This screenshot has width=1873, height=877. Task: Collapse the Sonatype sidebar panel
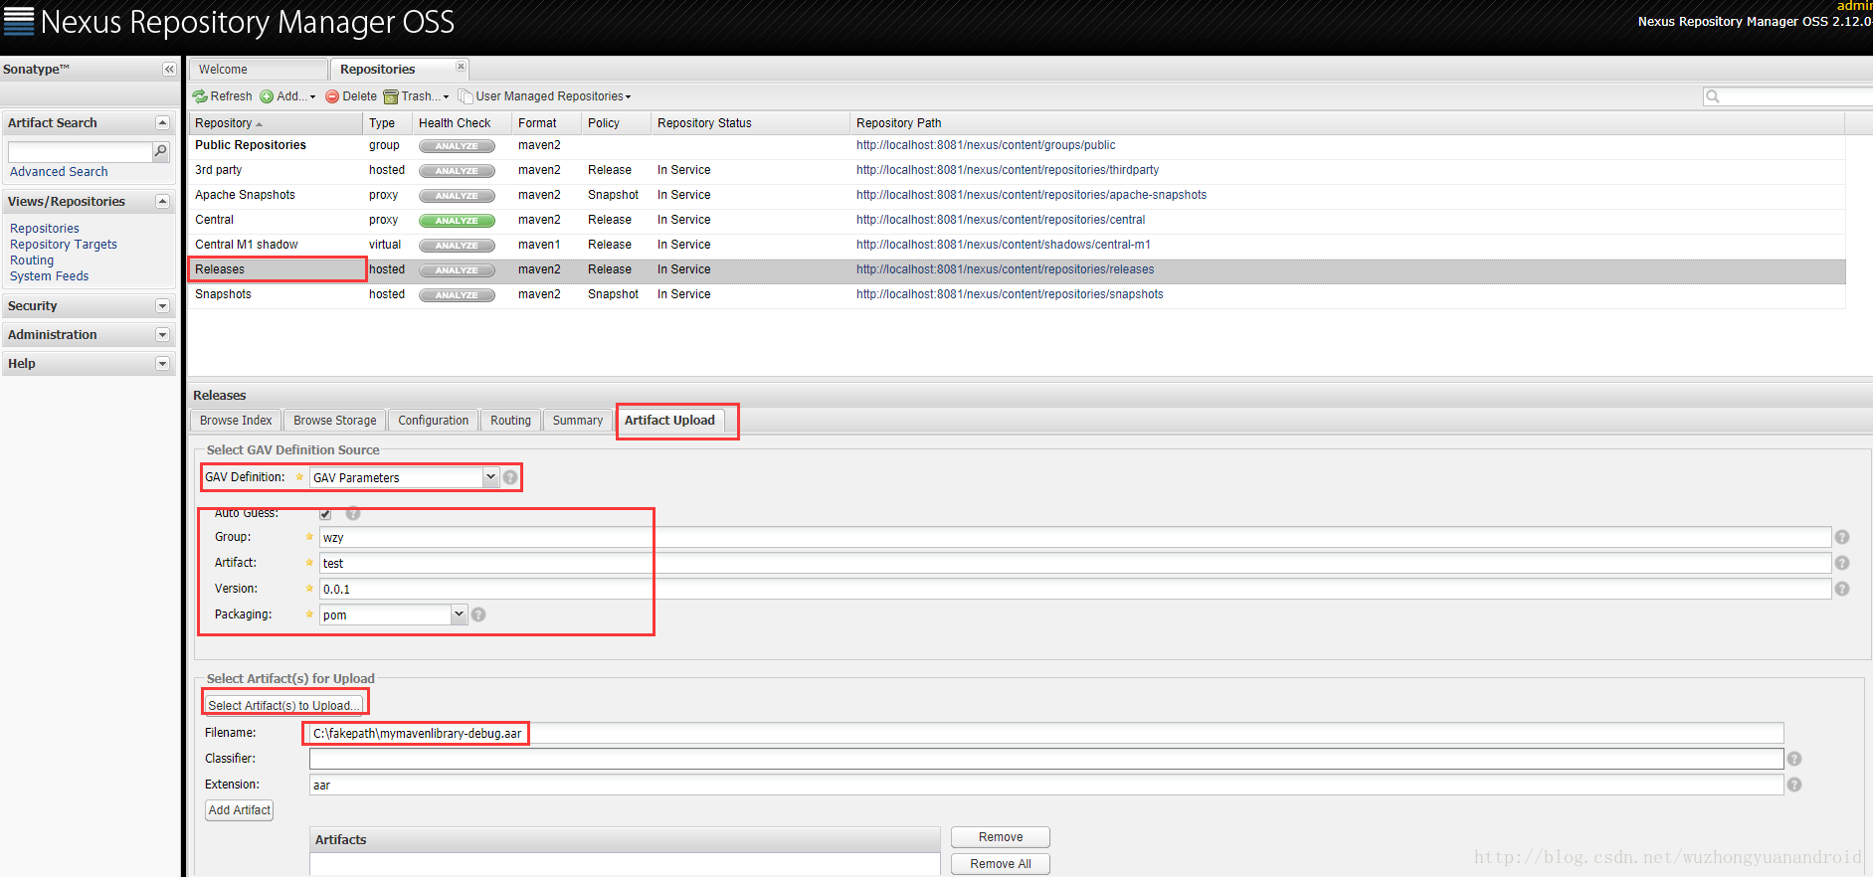pos(169,69)
